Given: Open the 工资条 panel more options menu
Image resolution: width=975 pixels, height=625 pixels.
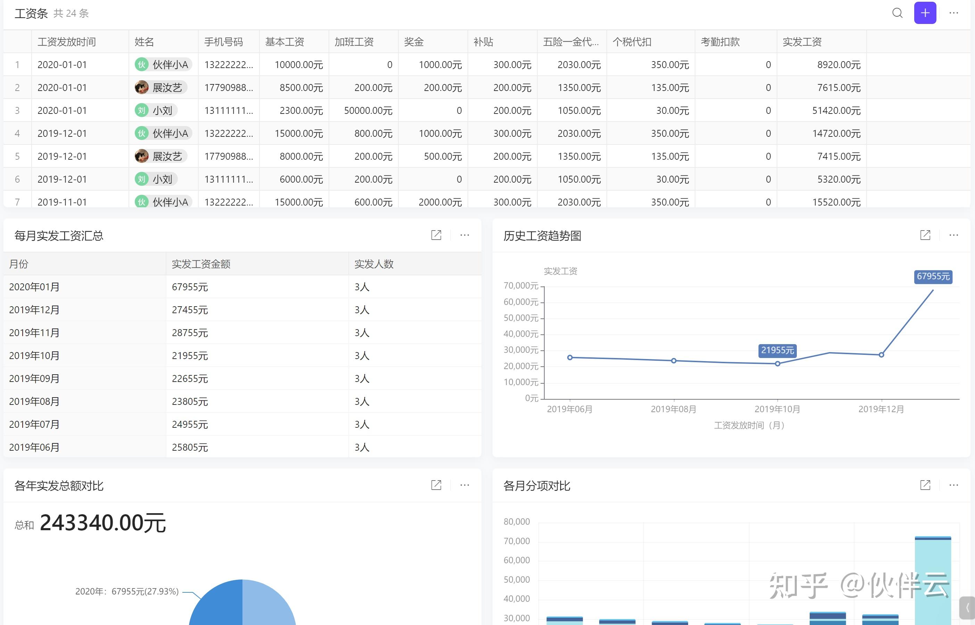Looking at the screenshot, I should 953,13.
